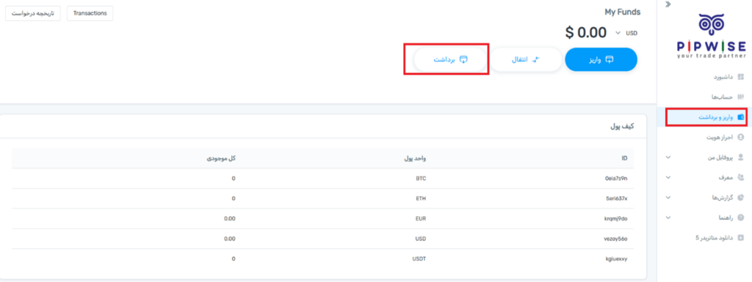The width and height of the screenshot is (752, 282).
Task: Click the ETH currency cell
Action: [421, 198]
